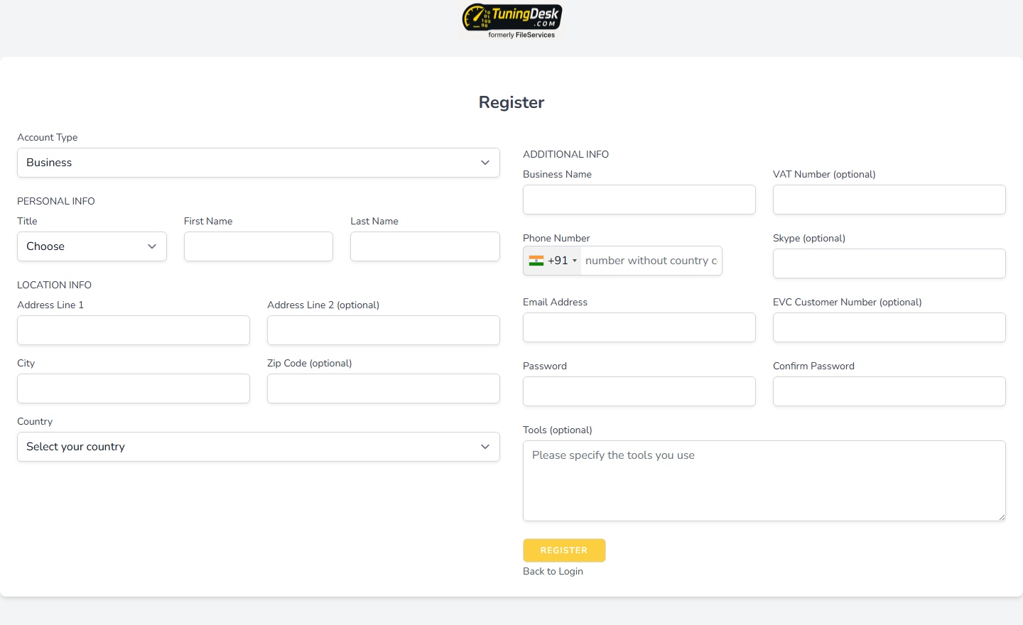Screen dimensions: 1023x625
Task: Click the Email Address field
Action: 639,327
